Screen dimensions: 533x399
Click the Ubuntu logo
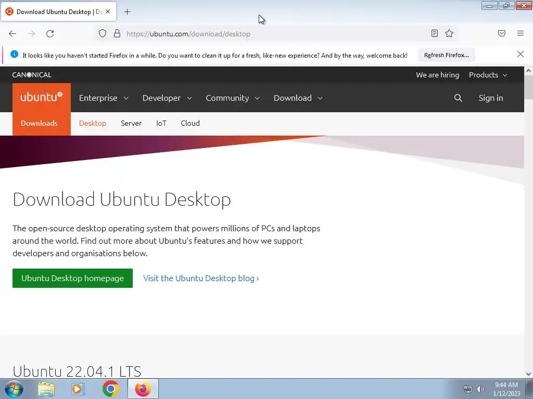tap(42, 97)
